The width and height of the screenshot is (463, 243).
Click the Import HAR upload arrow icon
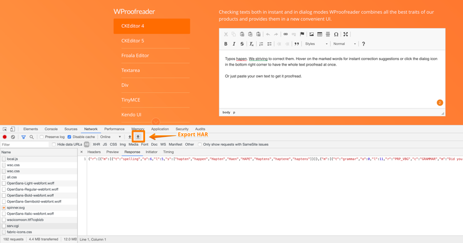tap(130, 137)
